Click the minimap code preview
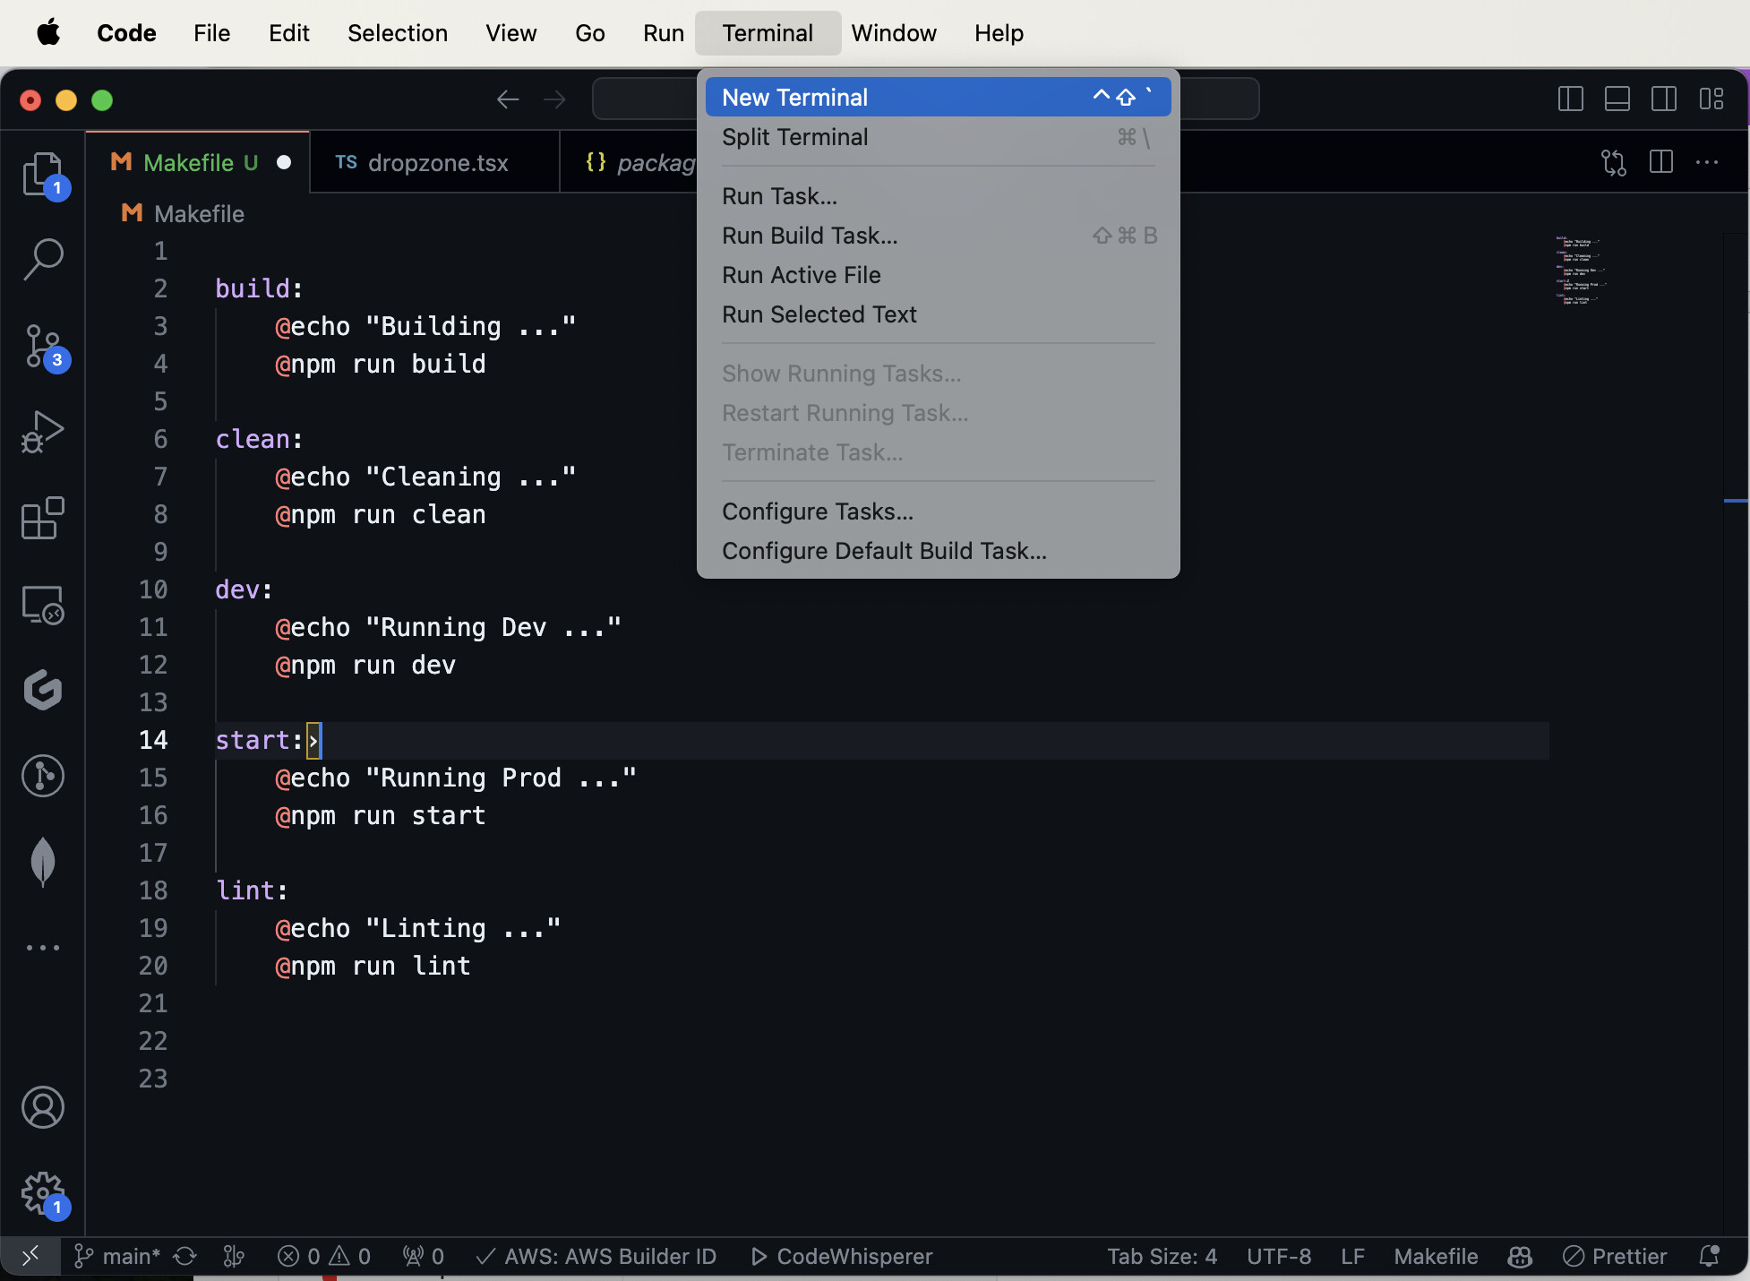Screen dimensions: 1750x1281 coord(1581,270)
